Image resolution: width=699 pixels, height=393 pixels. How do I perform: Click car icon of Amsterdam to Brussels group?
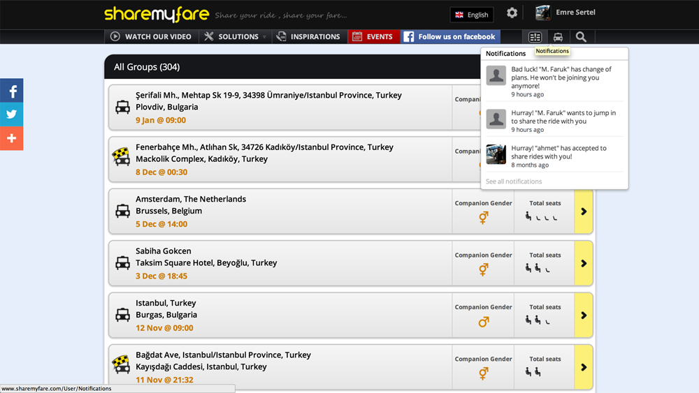[122, 211]
